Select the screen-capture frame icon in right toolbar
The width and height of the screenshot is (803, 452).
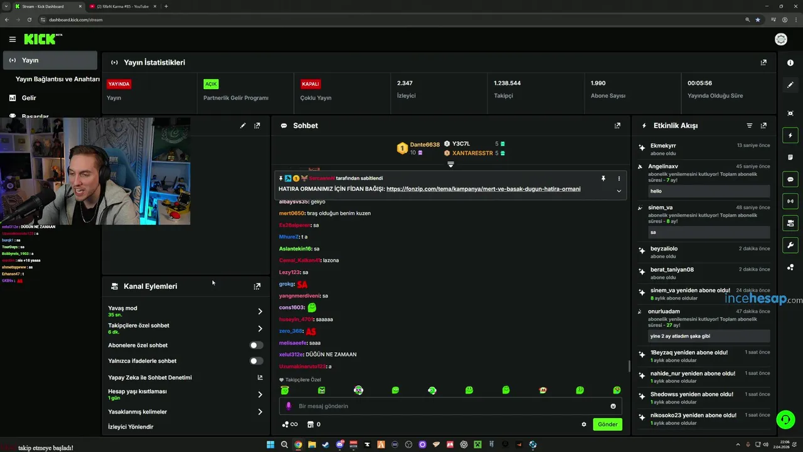[790, 113]
